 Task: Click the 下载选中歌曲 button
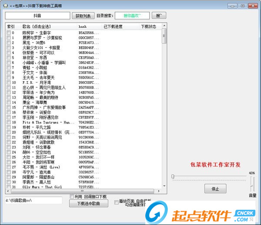point(89,203)
